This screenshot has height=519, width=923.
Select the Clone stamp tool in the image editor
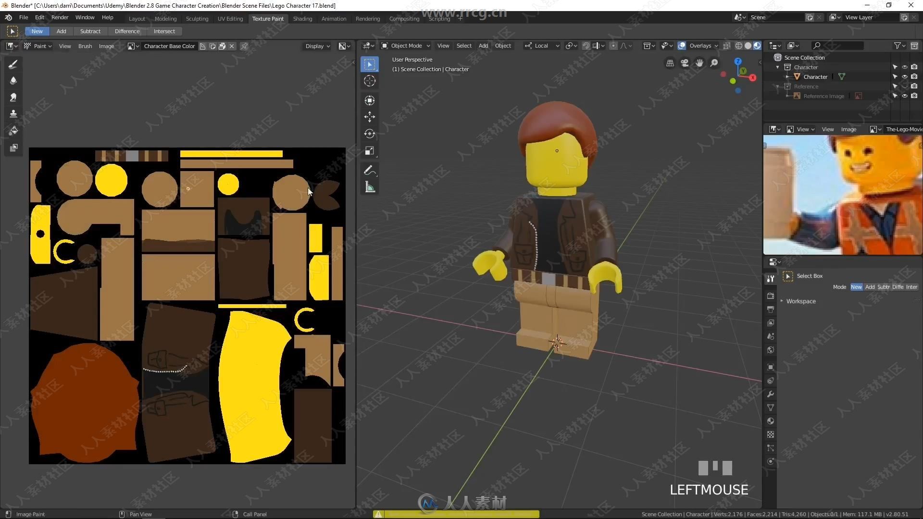[x=13, y=114]
